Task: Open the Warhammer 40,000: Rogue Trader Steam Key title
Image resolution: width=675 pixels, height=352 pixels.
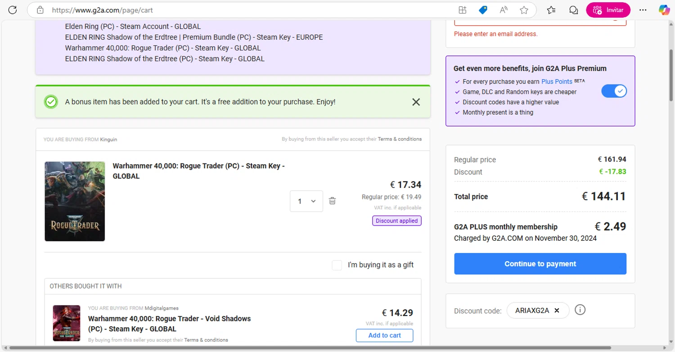Action: pos(198,171)
